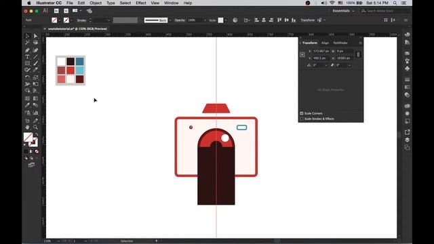This screenshot has width=434, height=244.
Task: Expand the shear angle dropdown in Transform panel
Action: pyautogui.click(x=349, y=65)
